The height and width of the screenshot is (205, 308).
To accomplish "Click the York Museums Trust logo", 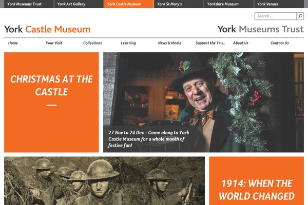I will click(x=260, y=29).
